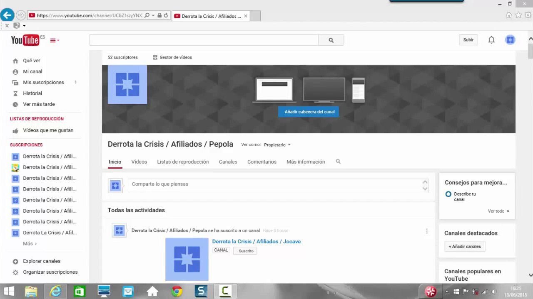Click Añadir cabecera del canal button
The width and height of the screenshot is (533, 299).
click(309, 112)
